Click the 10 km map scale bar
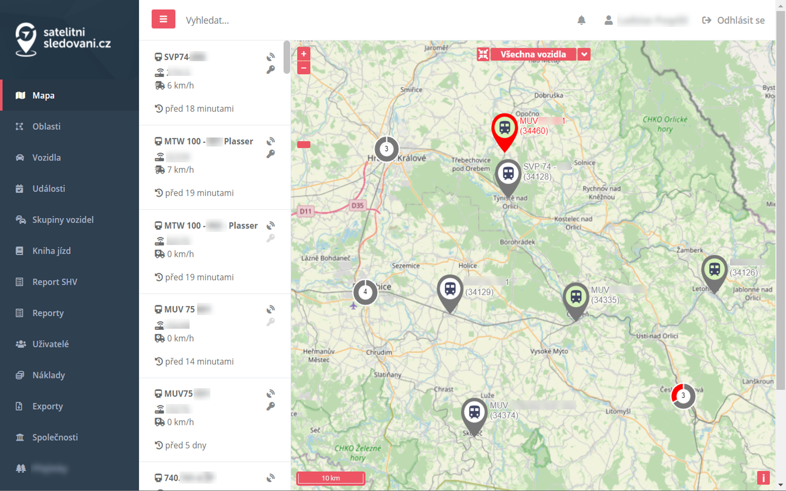 click(331, 478)
